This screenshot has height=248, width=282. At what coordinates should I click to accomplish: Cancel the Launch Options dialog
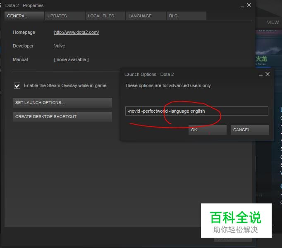[250, 130]
